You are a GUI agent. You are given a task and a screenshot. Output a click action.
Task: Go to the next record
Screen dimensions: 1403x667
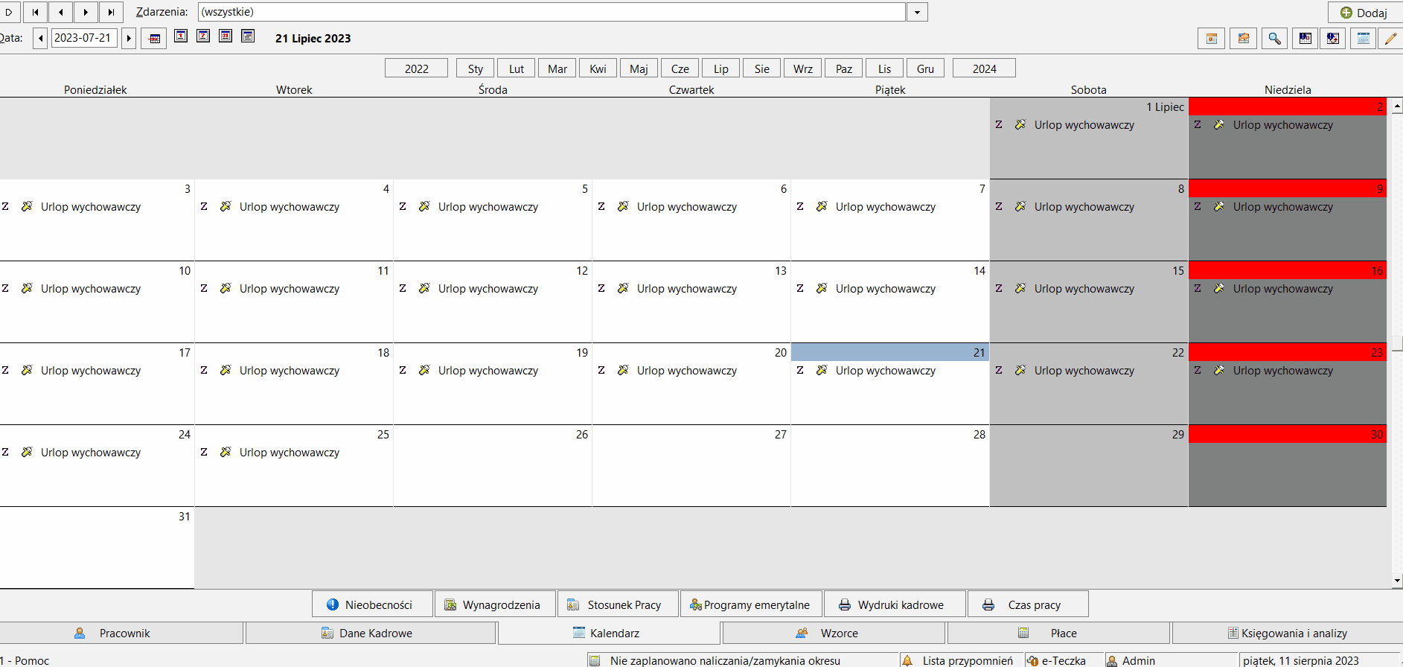pos(86,12)
